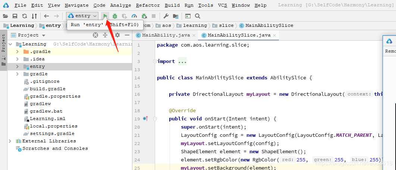
Task: Collapse the Learning root node
Action: coord(10,44)
